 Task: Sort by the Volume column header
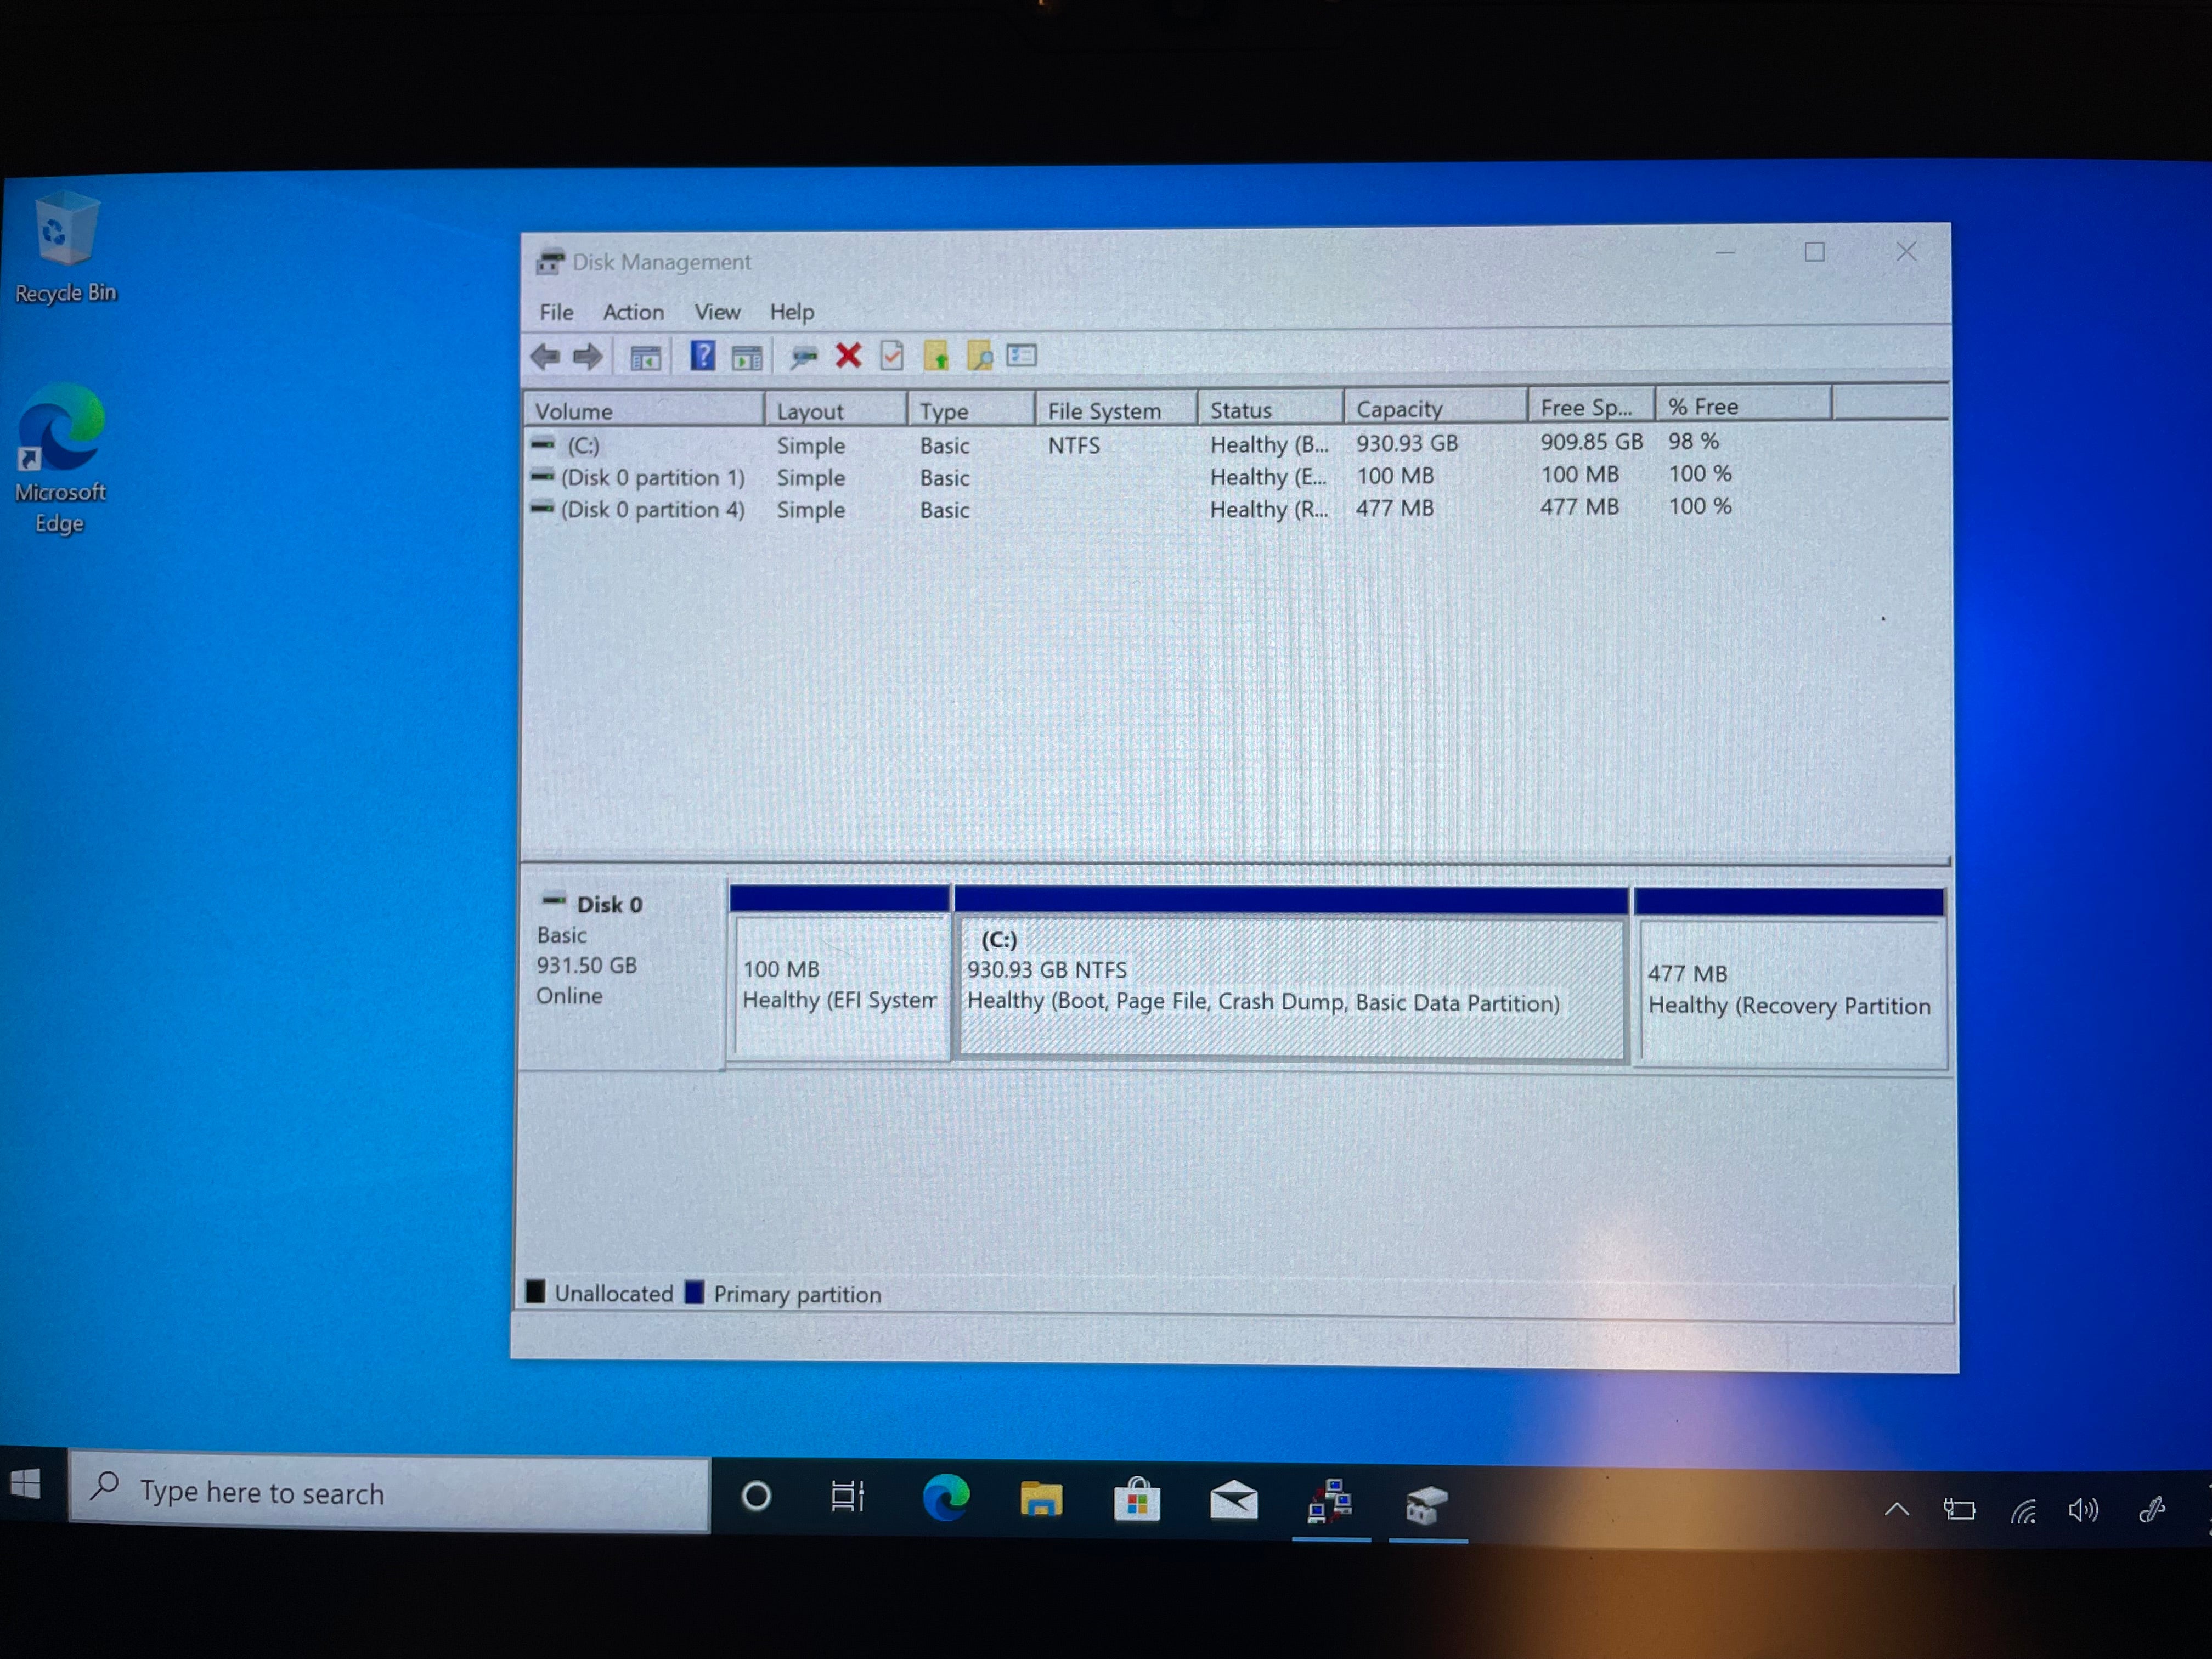tap(644, 410)
